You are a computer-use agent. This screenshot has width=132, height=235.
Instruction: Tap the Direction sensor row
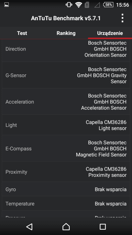pos(66,50)
